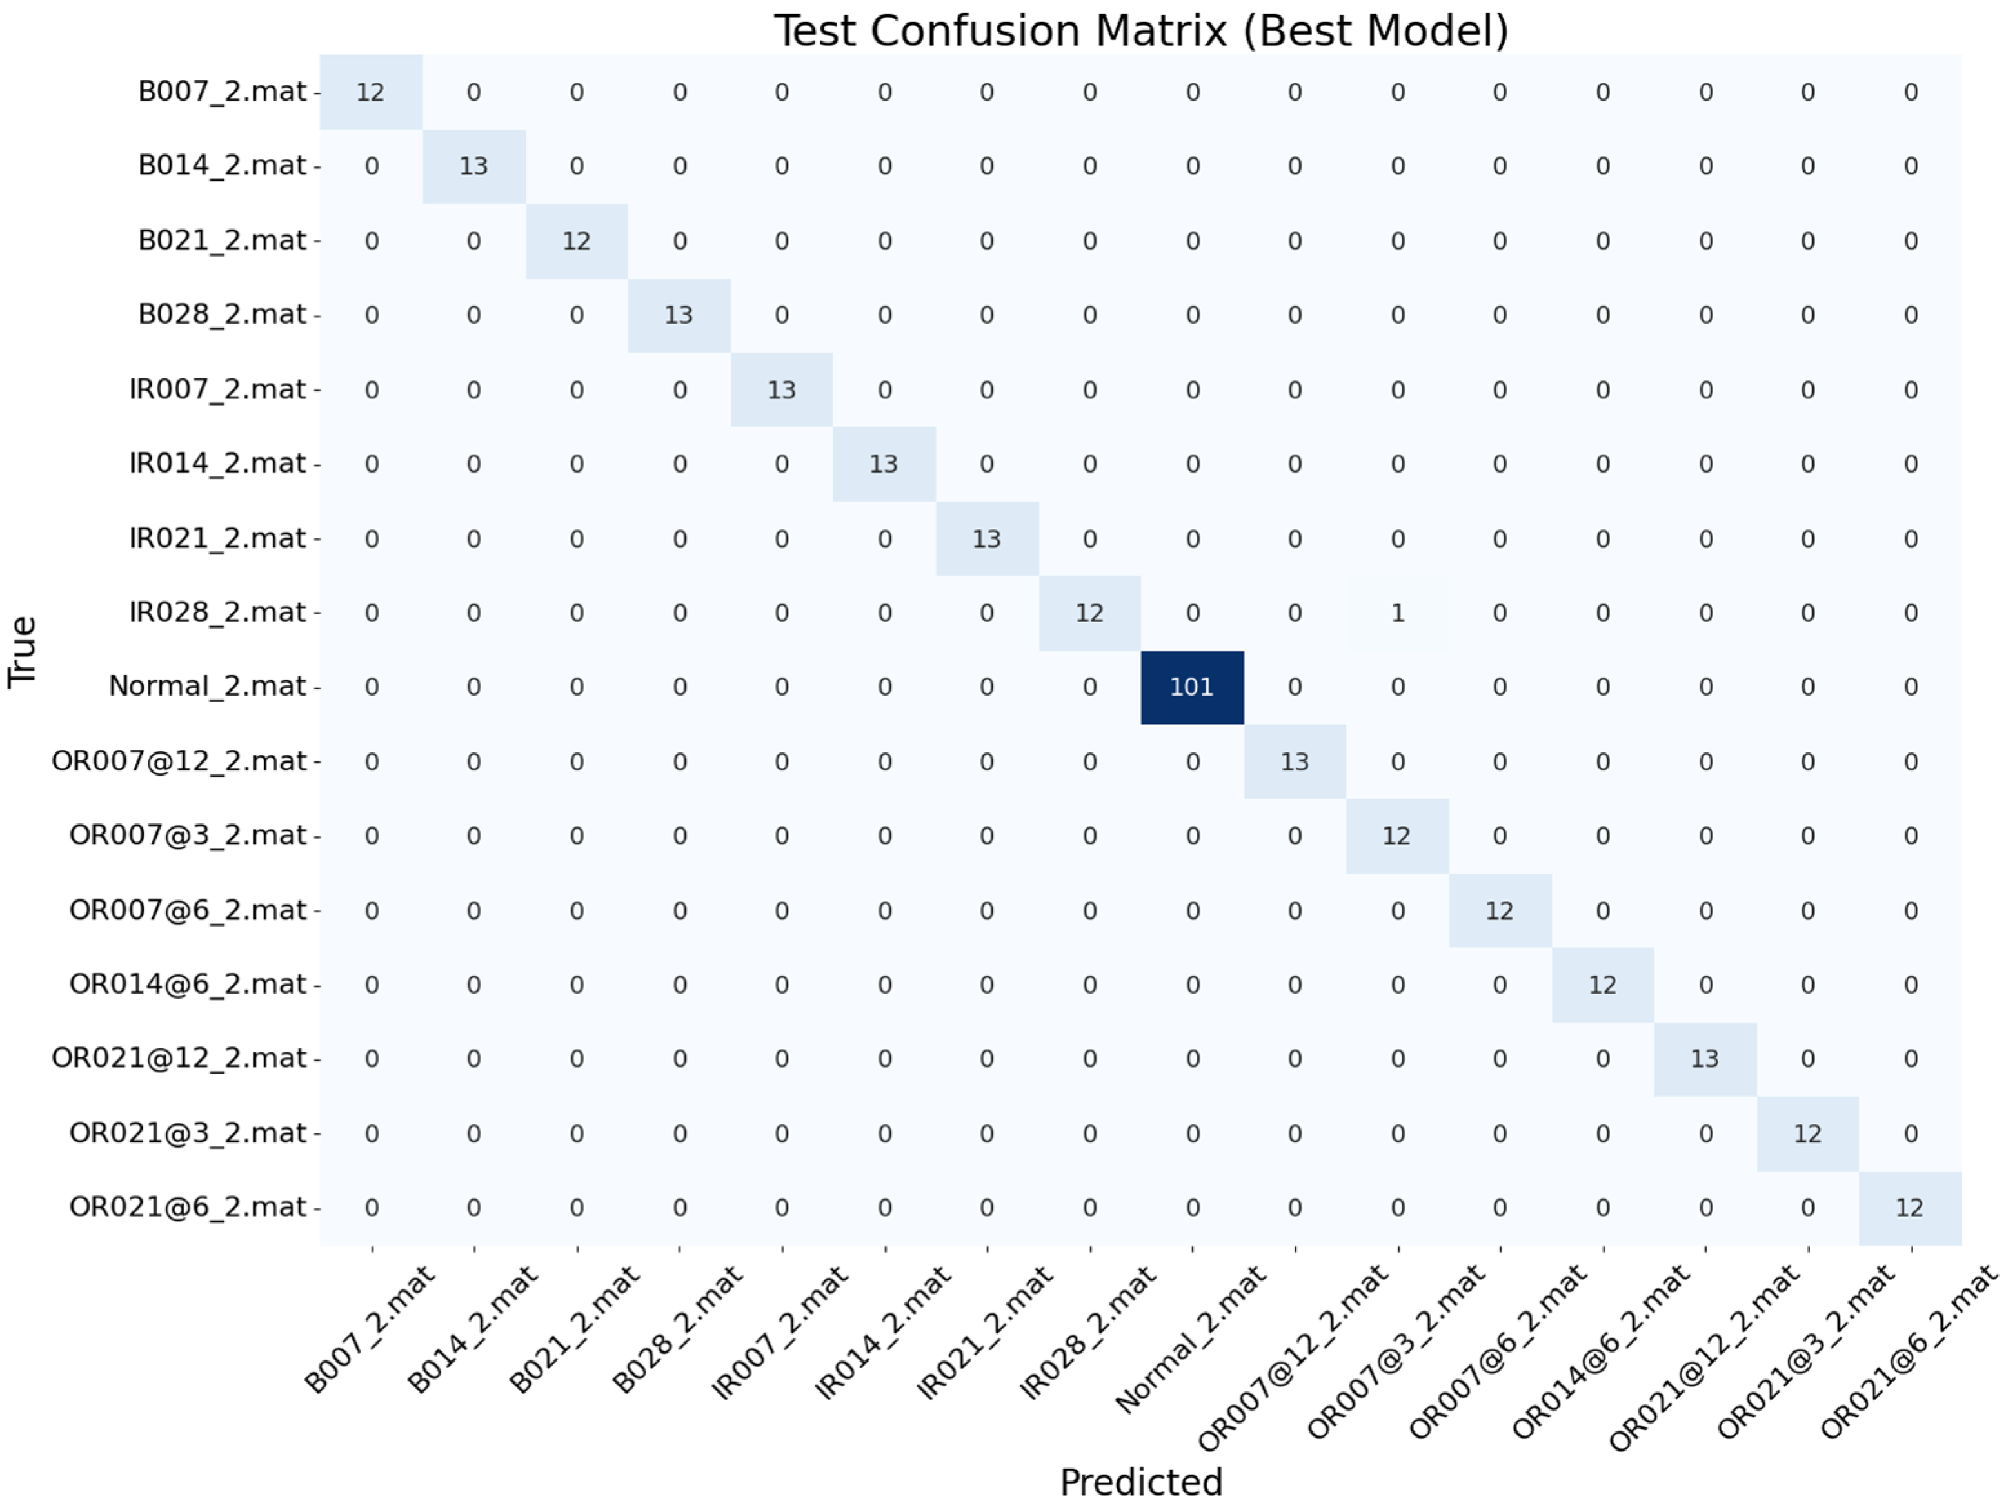Select the Normal_2.mat row label on y-axis
The width and height of the screenshot is (2006, 1510).
208,686
